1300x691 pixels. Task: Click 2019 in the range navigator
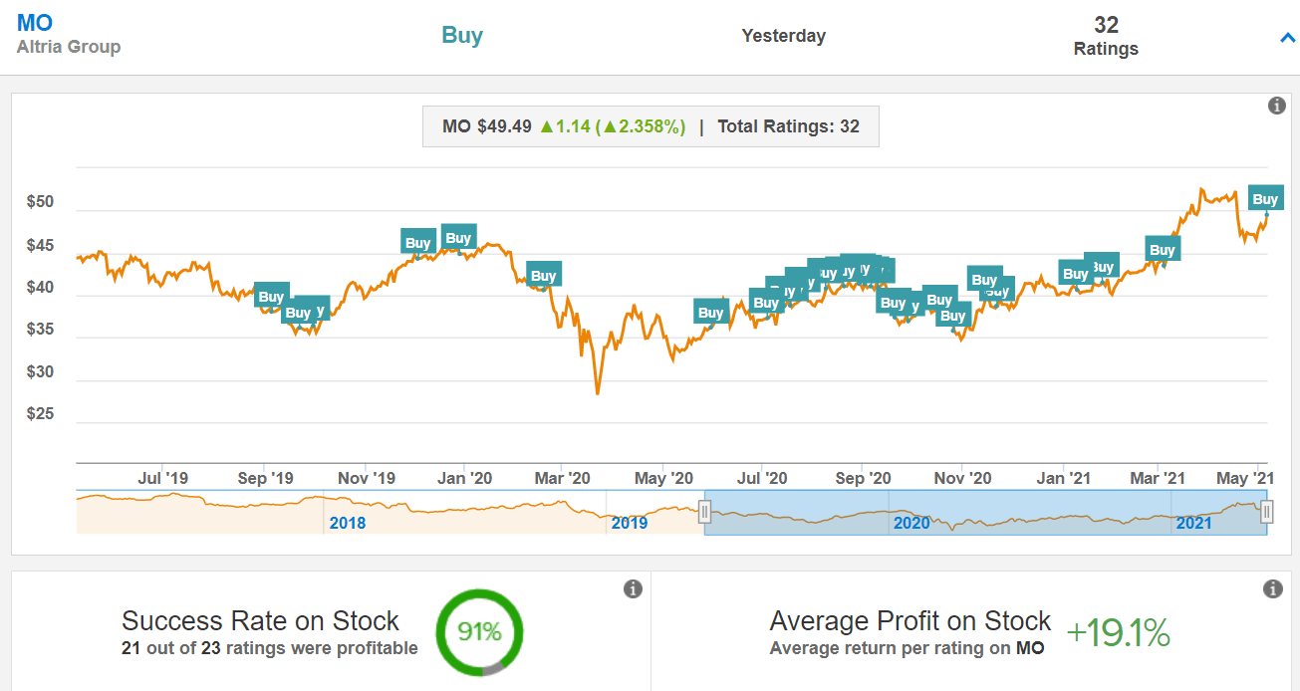[x=630, y=523]
